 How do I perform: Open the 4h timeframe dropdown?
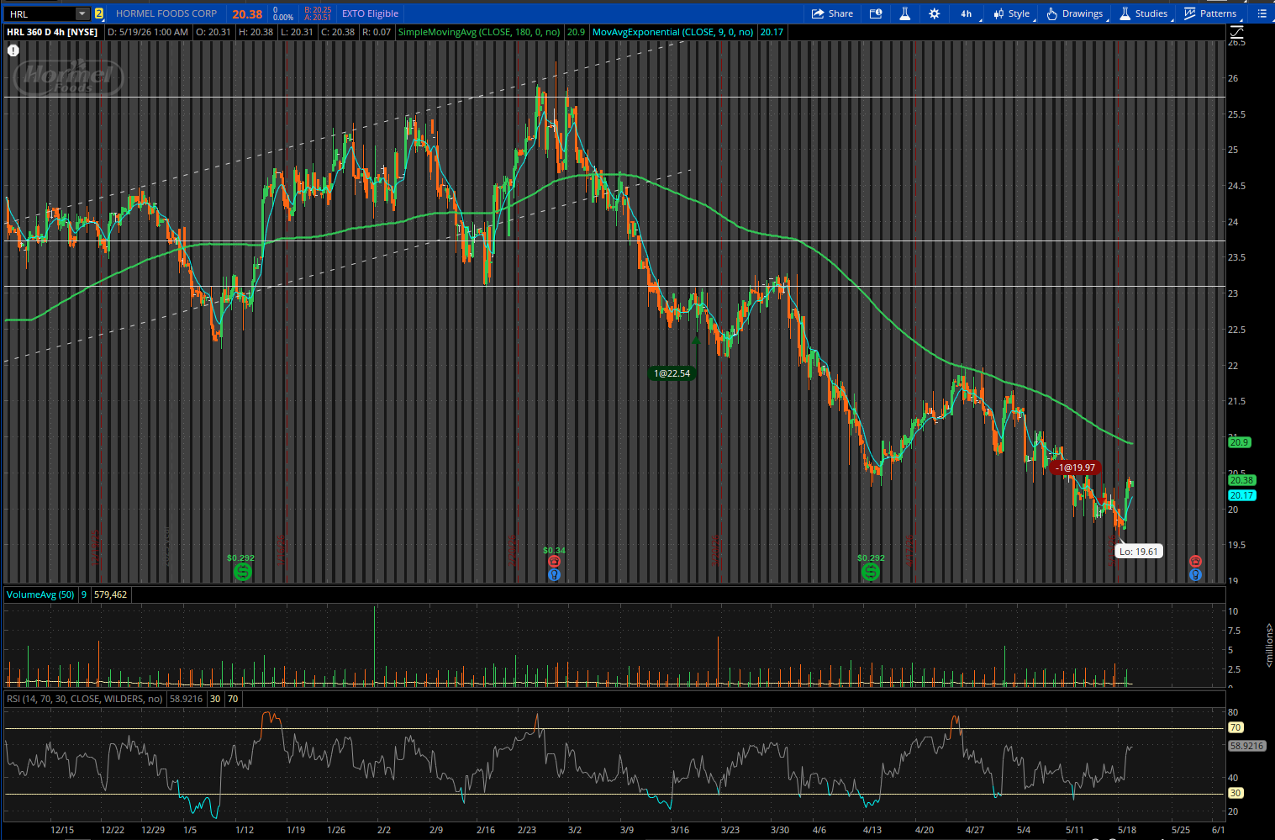pos(967,13)
